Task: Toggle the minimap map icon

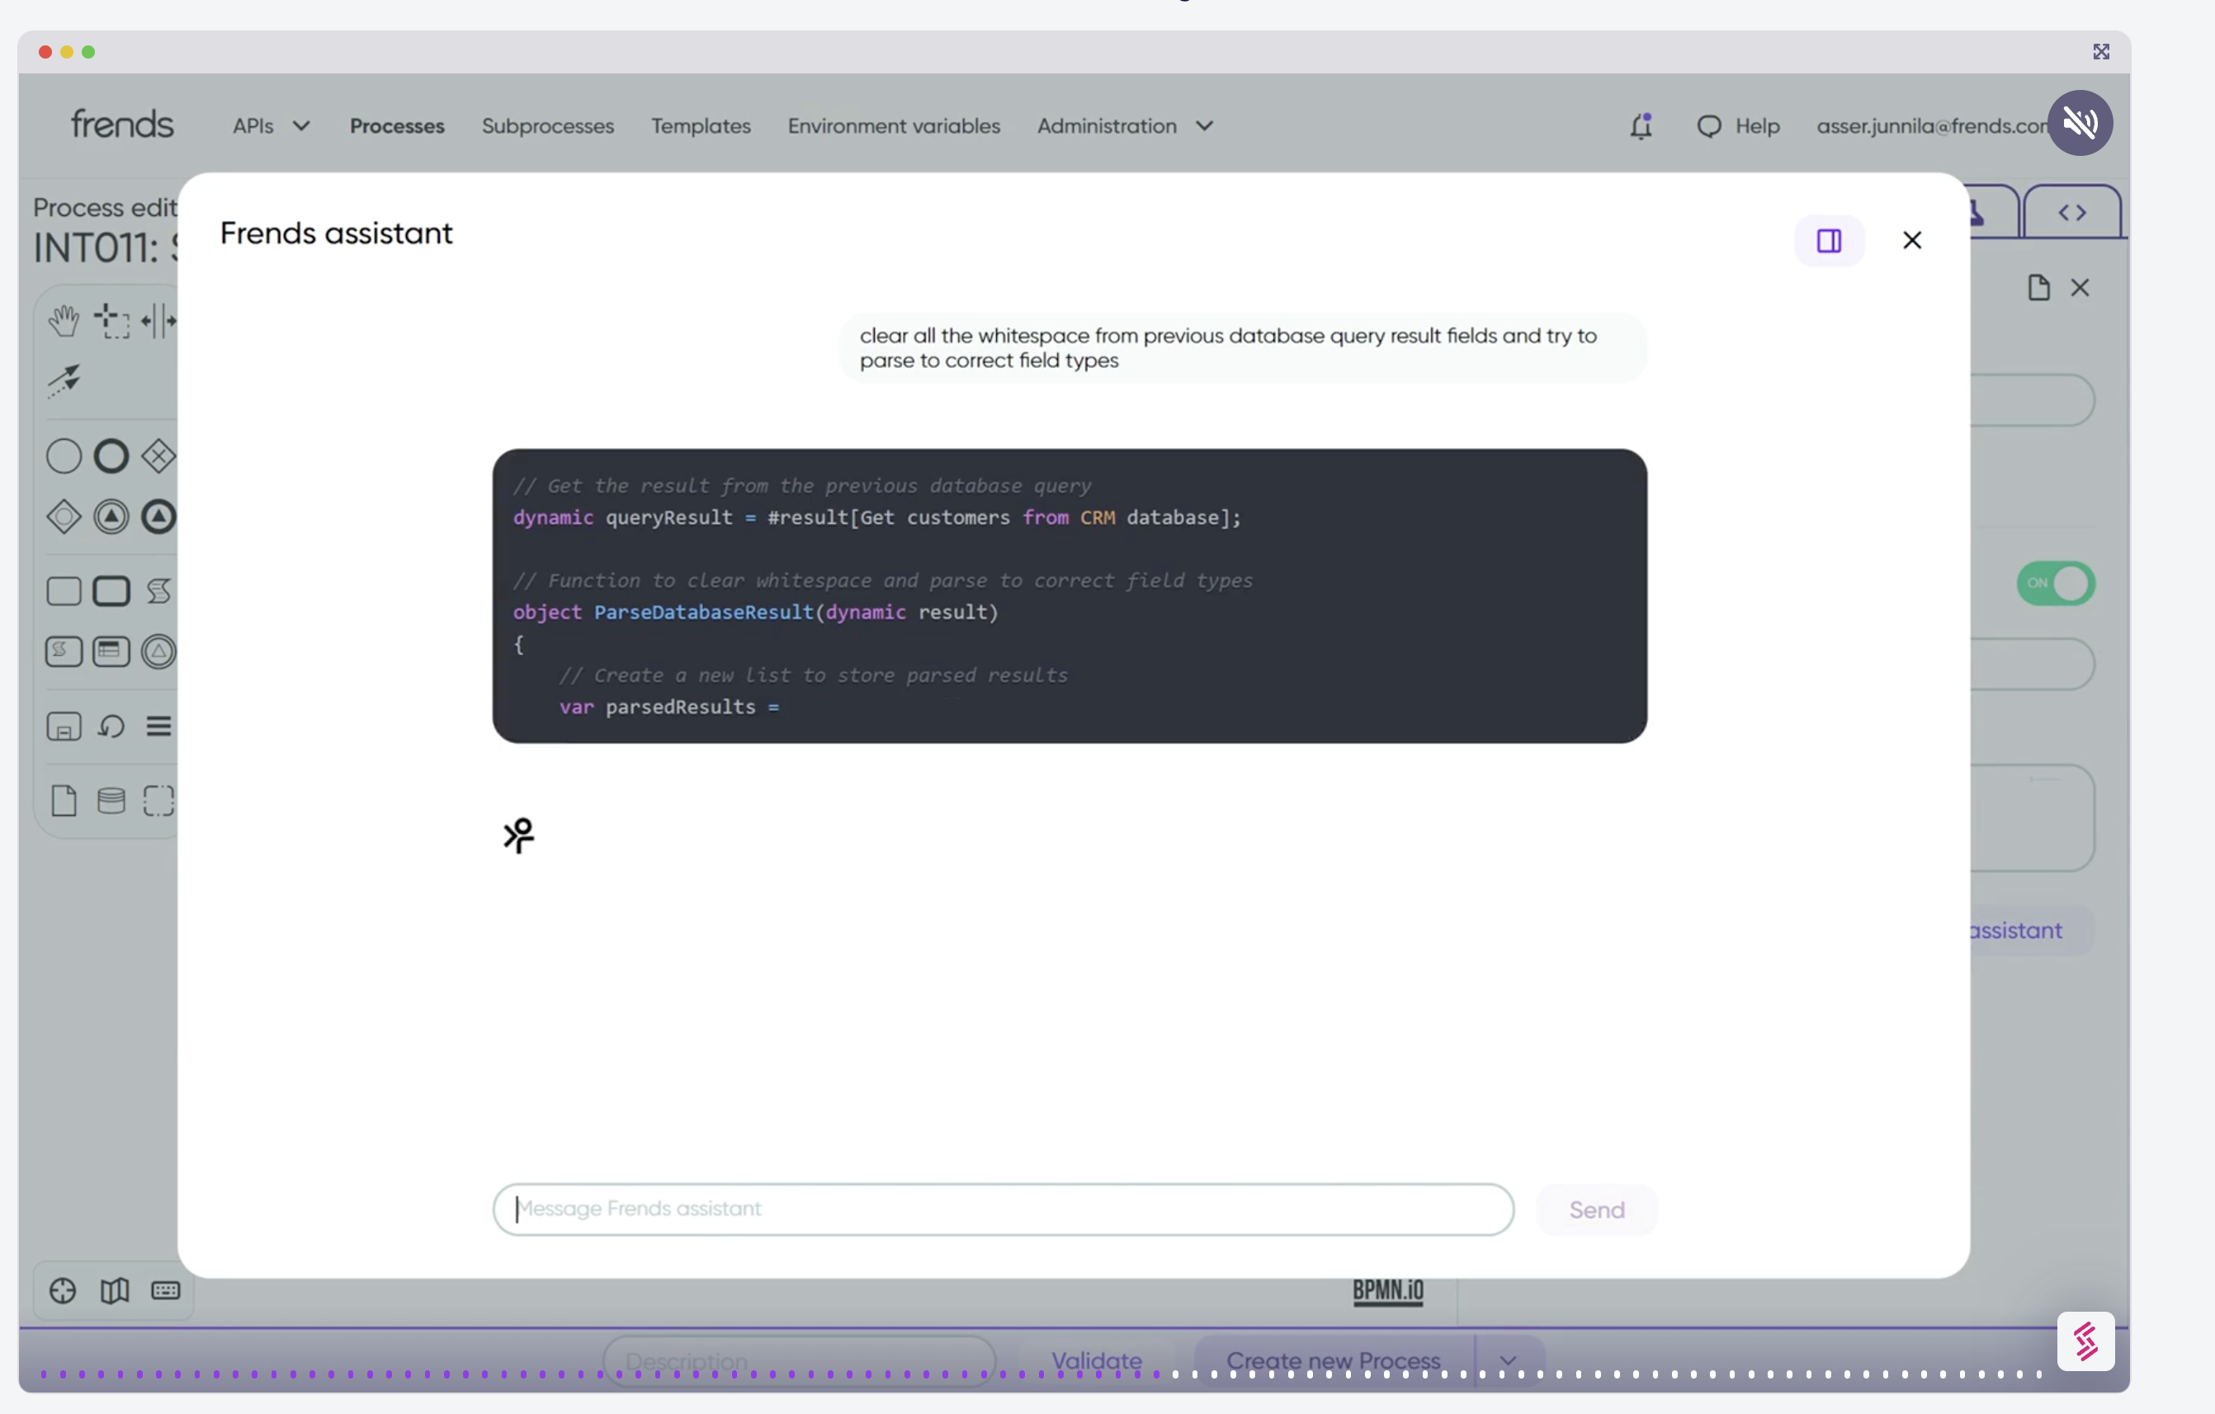Action: (x=114, y=1291)
